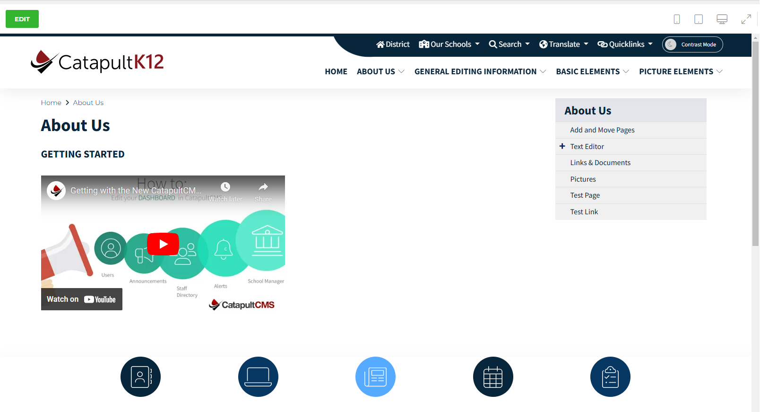Click the page vertical scrollbar thumb
This screenshot has width=760, height=412.
pos(755,144)
